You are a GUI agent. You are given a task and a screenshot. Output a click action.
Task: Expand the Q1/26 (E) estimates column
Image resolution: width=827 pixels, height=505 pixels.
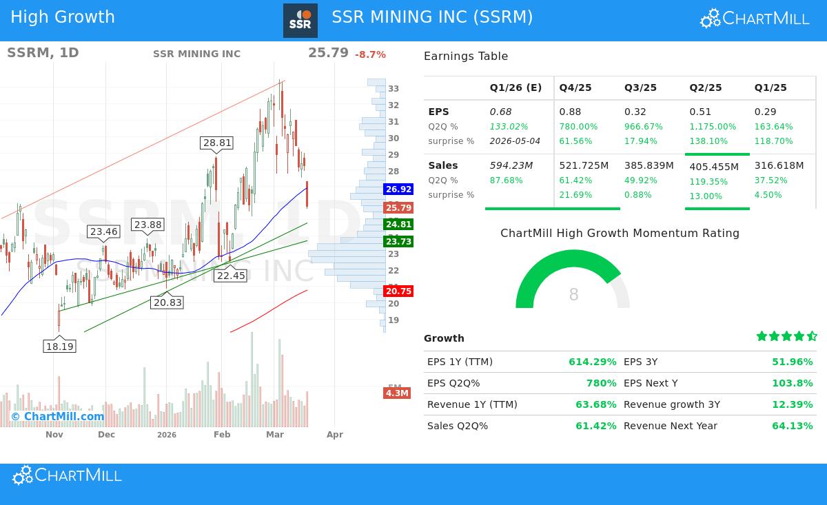tap(515, 87)
